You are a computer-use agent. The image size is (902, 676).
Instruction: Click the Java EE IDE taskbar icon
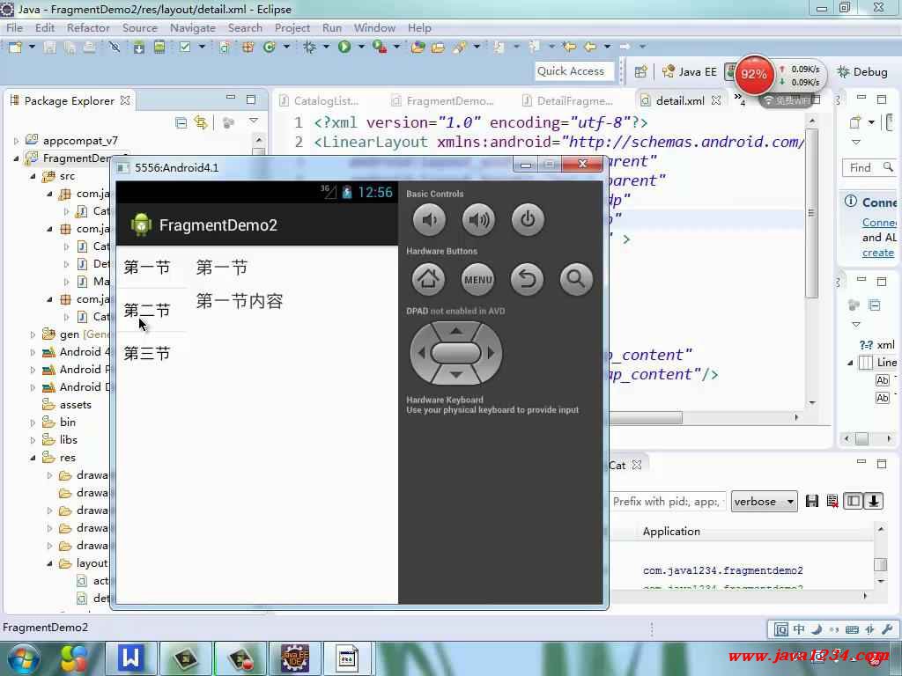pos(294,658)
